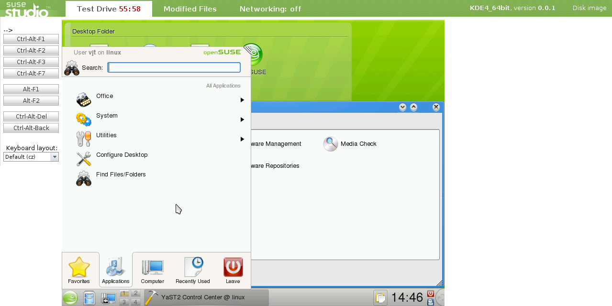Screen dimensions: 612x306
Task: Open the KDE kickoff menu launcher
Action: (70, 298)
